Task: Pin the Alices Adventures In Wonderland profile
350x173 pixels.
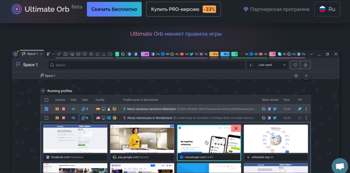Action: click(300, 118)
